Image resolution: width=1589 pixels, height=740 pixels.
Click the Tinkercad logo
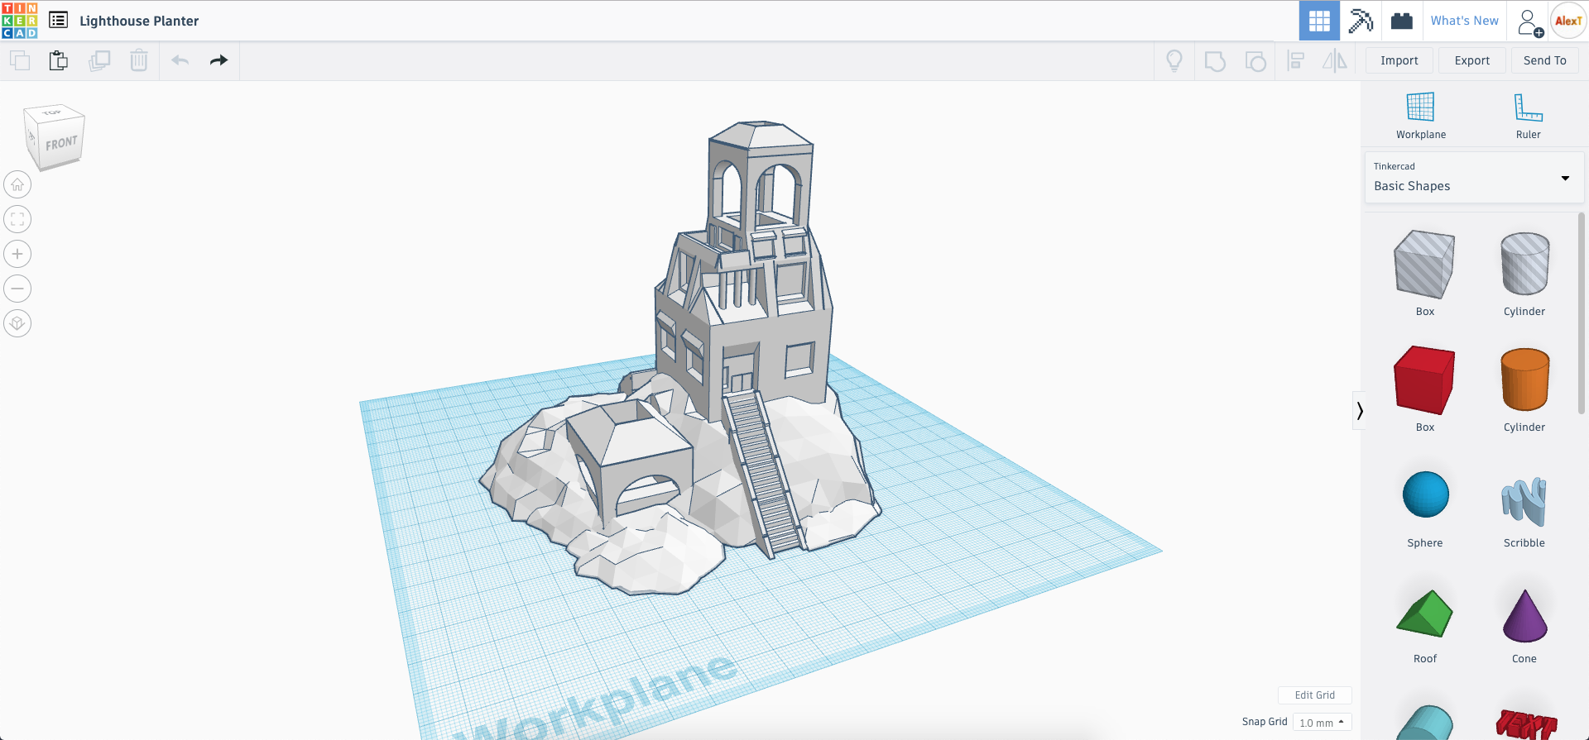[20, 21]
